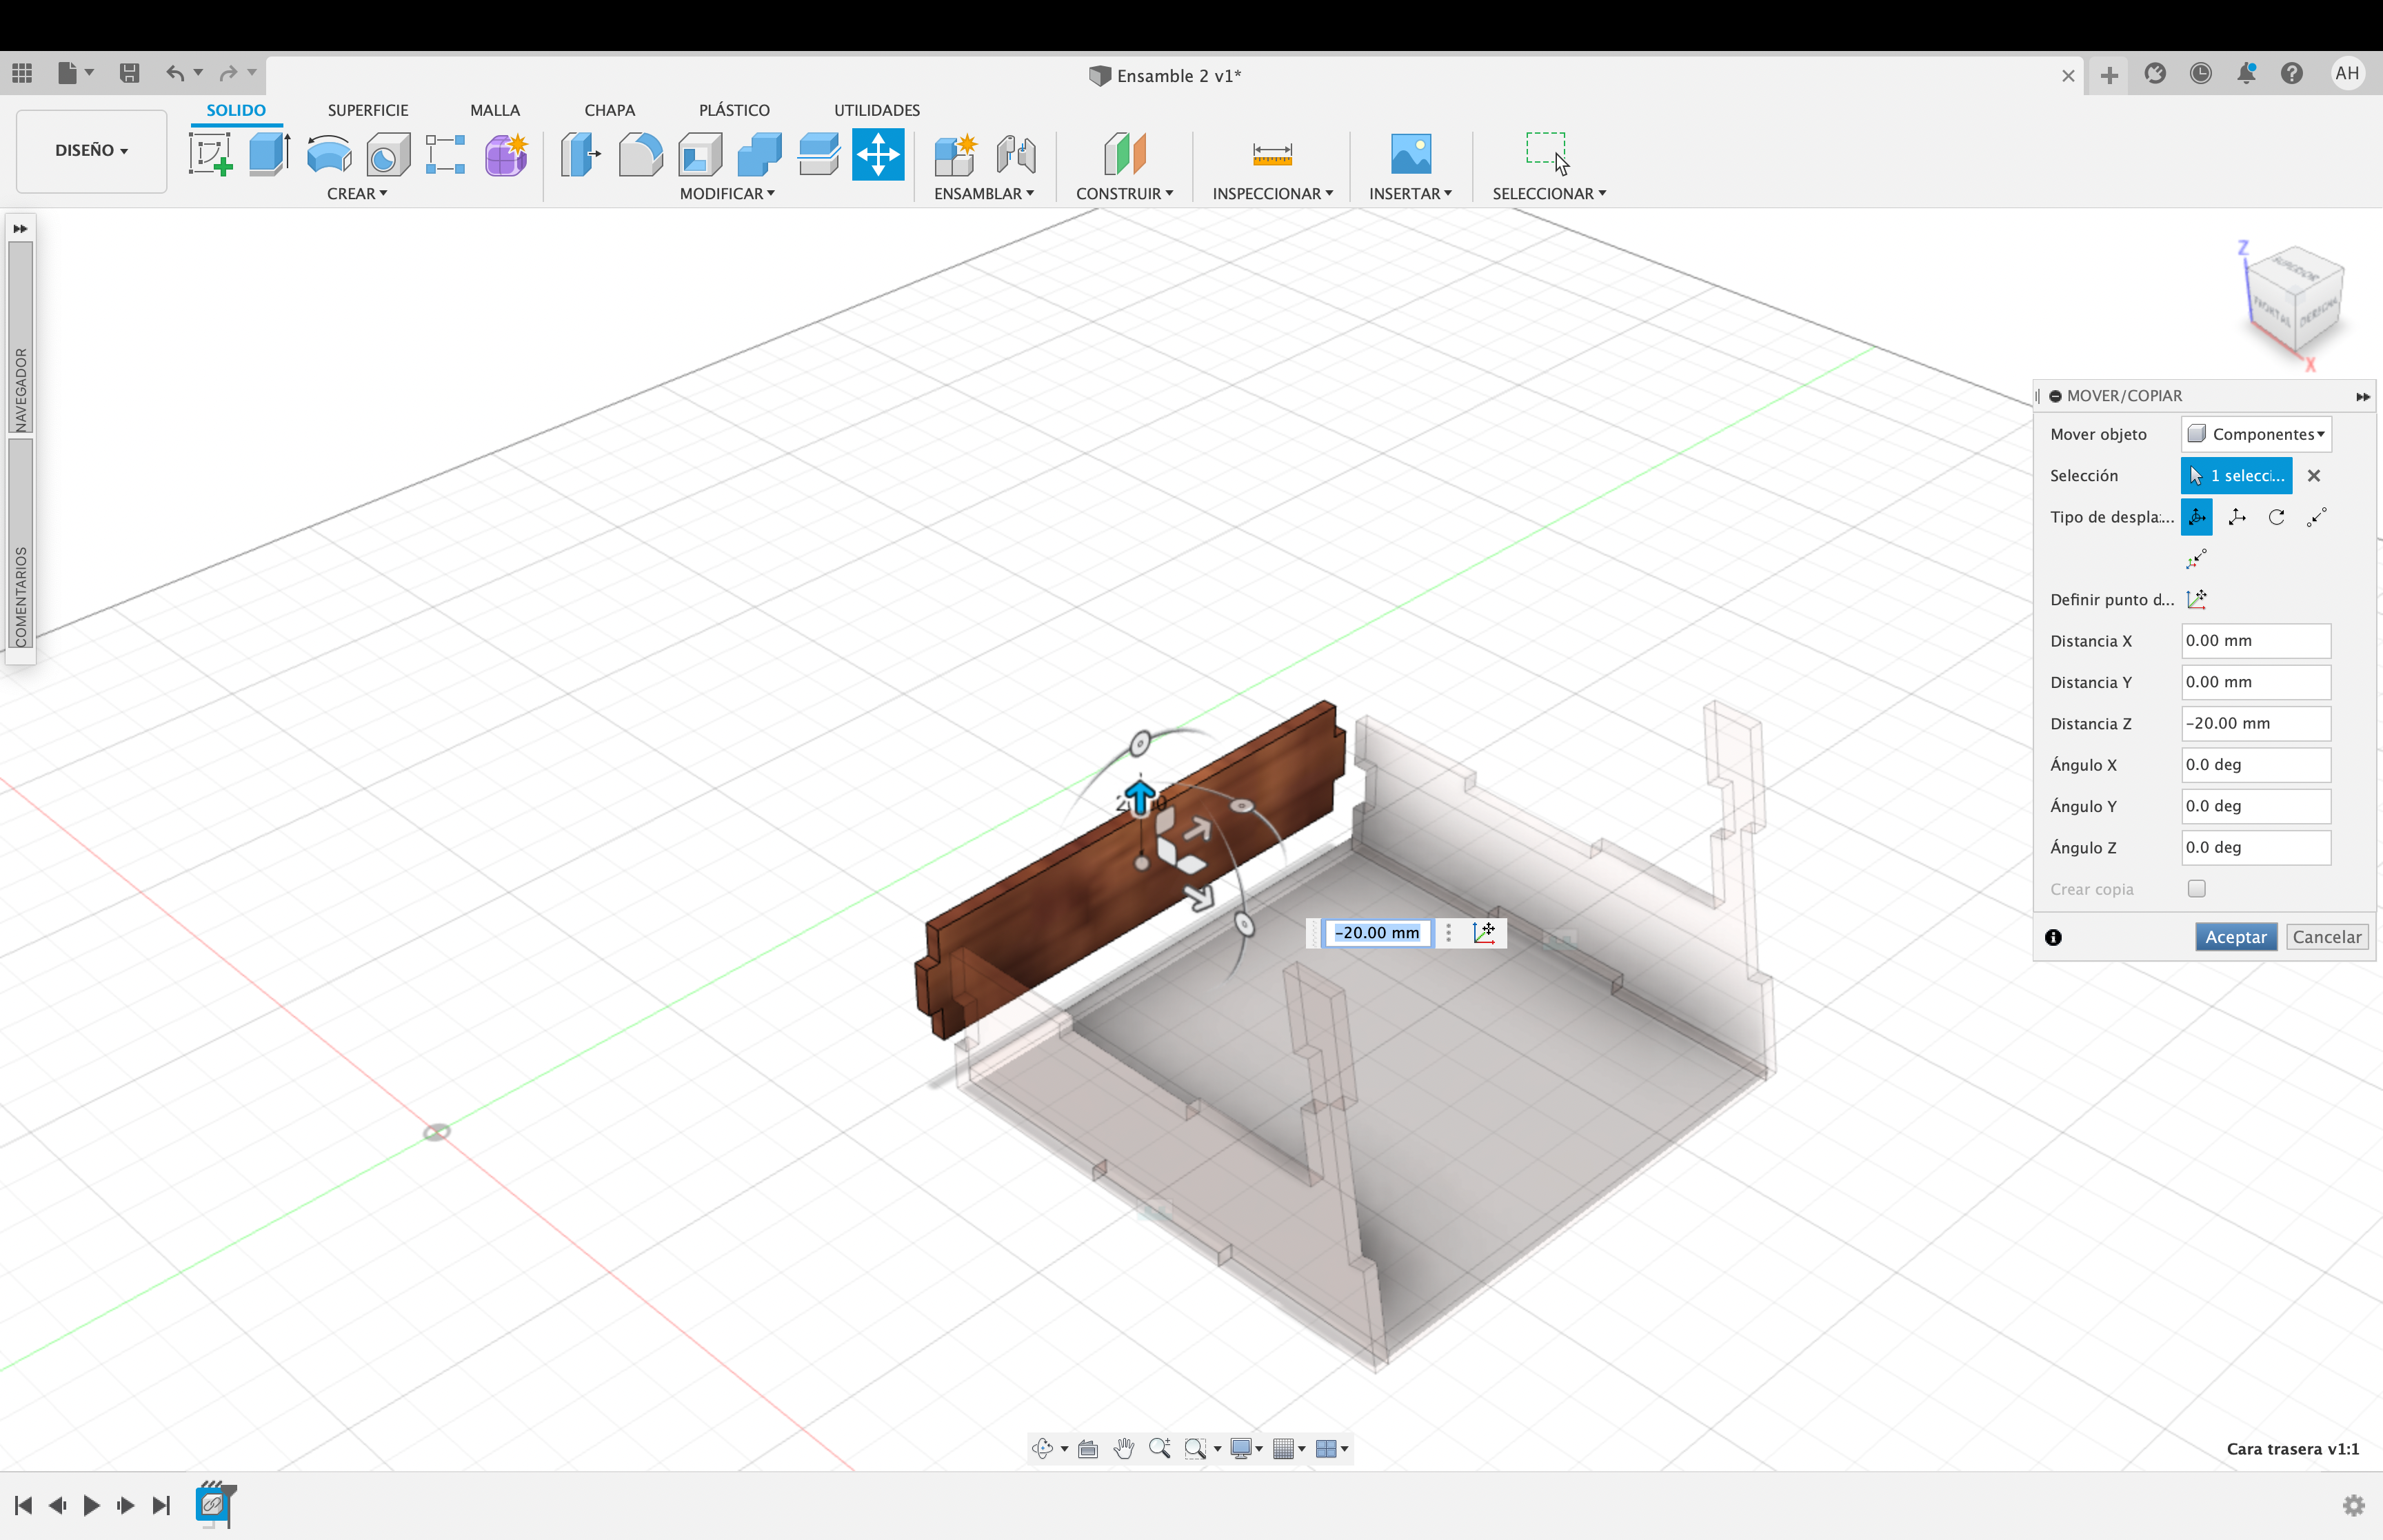Open the extensions globe icon

pyautogui.click(x=2155, y=73)
